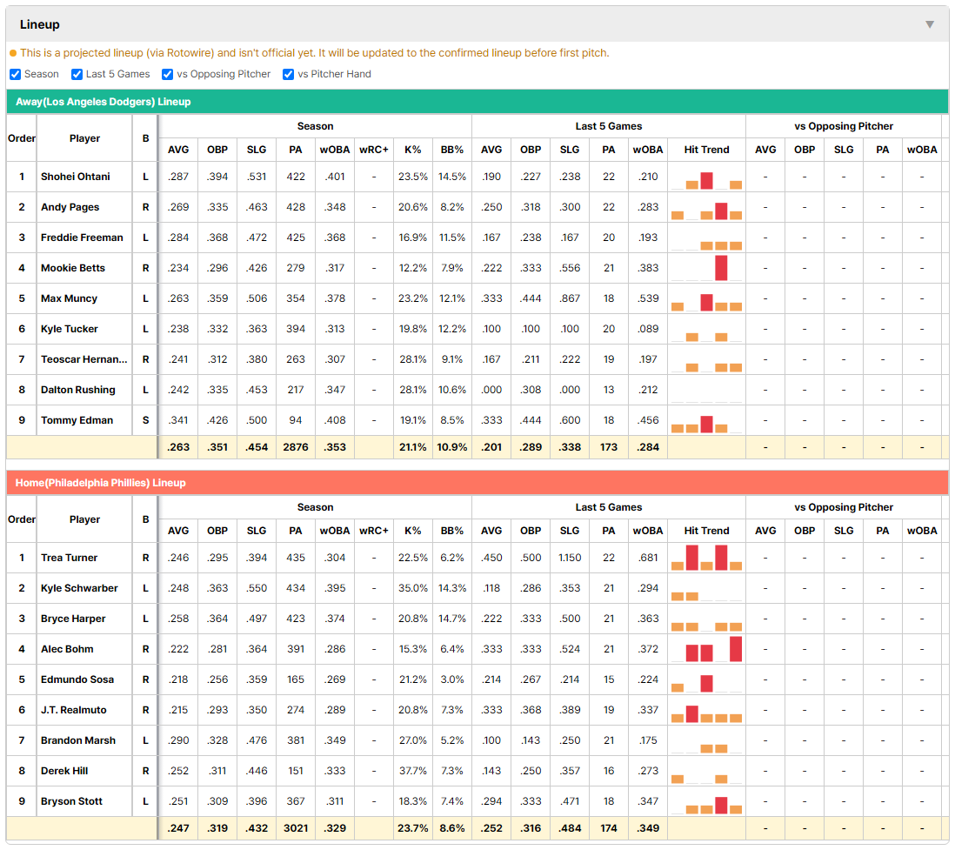
Task: Click Trea Turner's hit trend chart
Action: point(706,558)
